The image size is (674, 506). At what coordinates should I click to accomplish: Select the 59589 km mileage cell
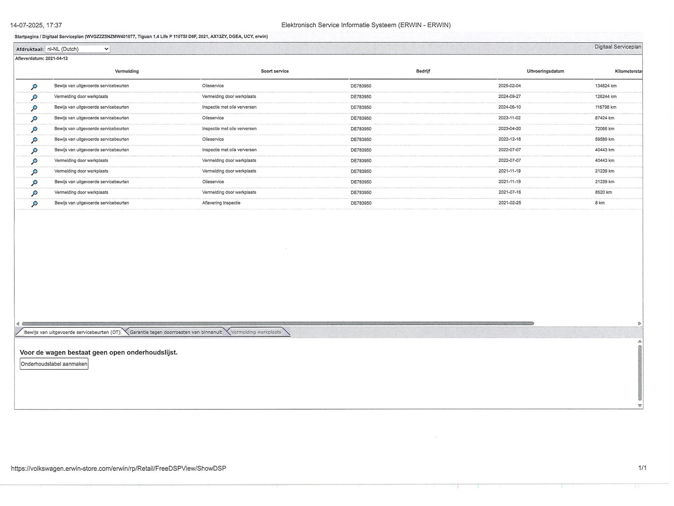604,139
